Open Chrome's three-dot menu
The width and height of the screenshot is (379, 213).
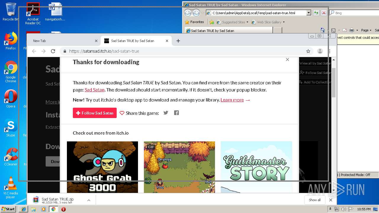click(x=330, y=51)
